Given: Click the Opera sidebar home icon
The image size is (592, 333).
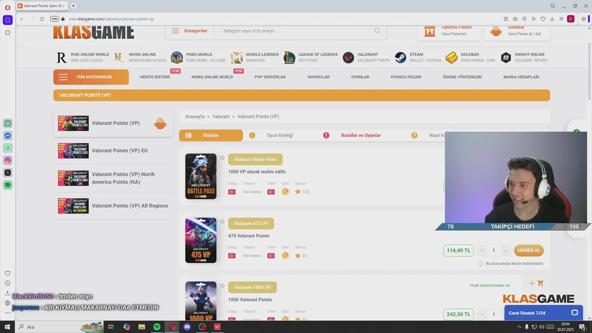Looking at the screenshot, I should tap(7, 20).
